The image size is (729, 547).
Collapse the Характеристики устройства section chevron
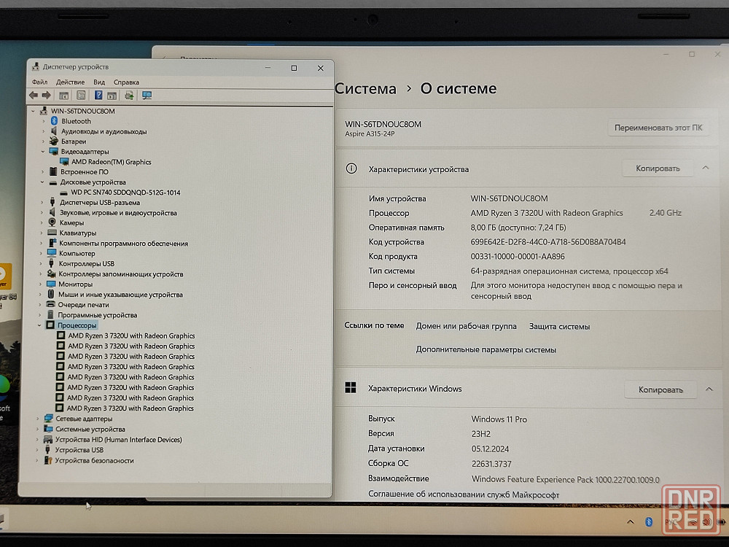[x=706, y=168]
